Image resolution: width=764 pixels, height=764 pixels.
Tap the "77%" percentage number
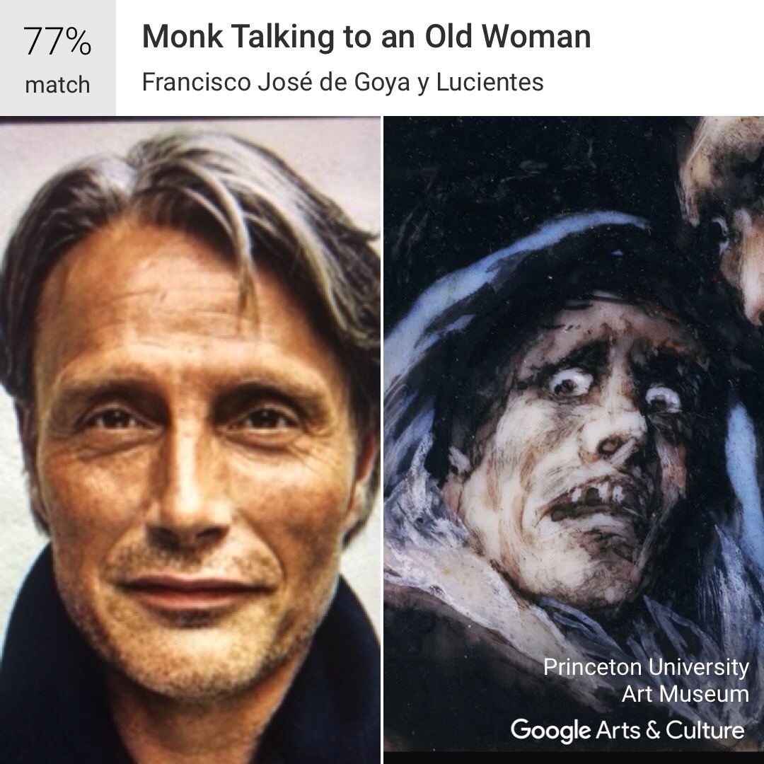point(57,42)
